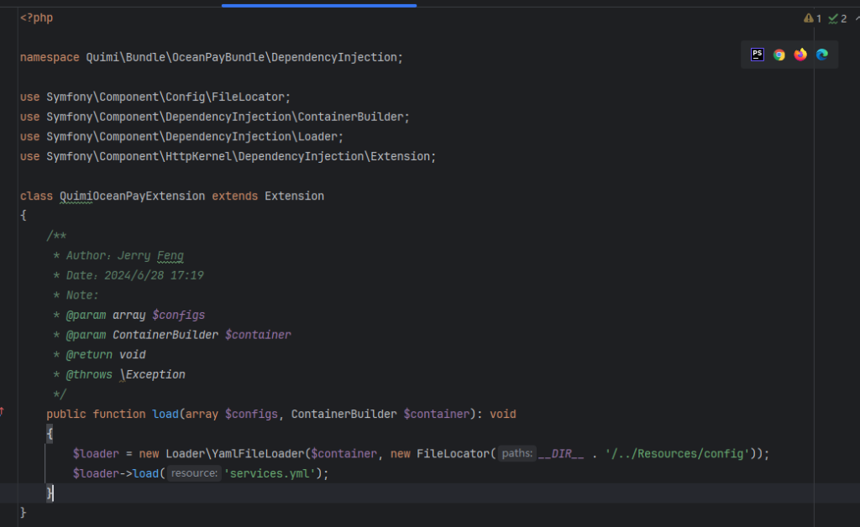Click "Jerry Feng" in the Author comment

tap(151, 256)
